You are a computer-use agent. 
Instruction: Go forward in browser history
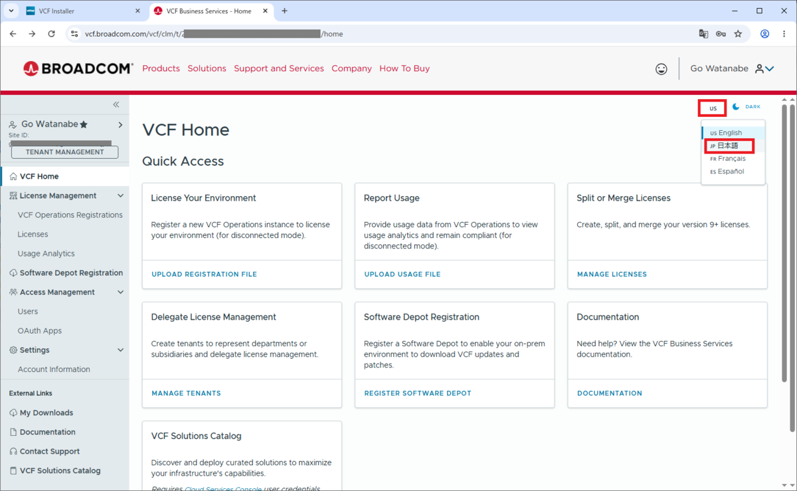(32, 34)
